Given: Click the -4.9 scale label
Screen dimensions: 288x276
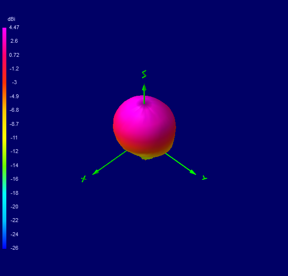Looking at the screenshot, I should 14,96.
